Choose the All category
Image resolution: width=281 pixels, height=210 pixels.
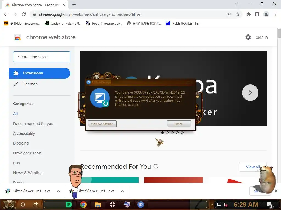click(15, 114)
